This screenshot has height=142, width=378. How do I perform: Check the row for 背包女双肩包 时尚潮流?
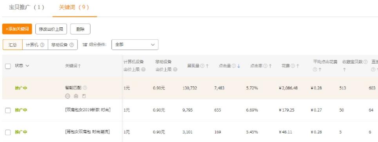8,132
